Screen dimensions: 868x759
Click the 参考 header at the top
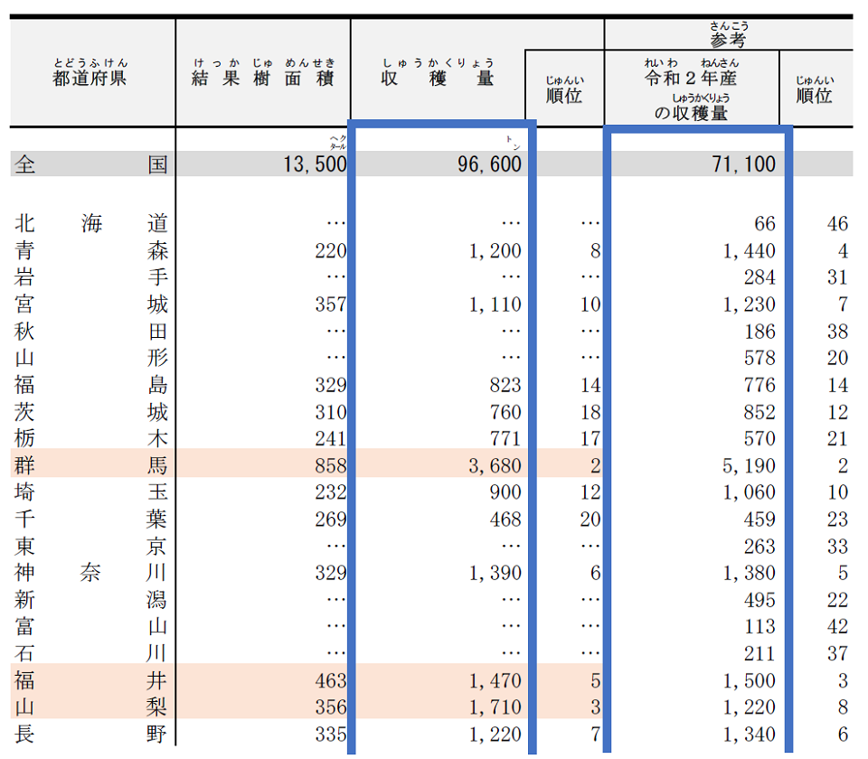729,40
